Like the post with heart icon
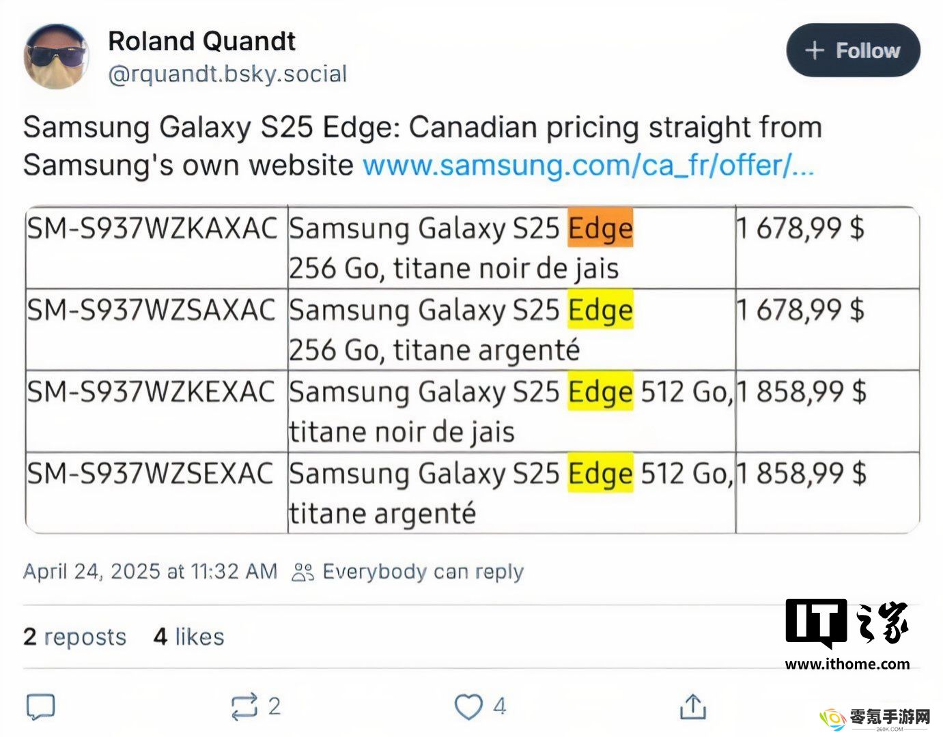This screenshot has width=943, height=737. [468, 706]
